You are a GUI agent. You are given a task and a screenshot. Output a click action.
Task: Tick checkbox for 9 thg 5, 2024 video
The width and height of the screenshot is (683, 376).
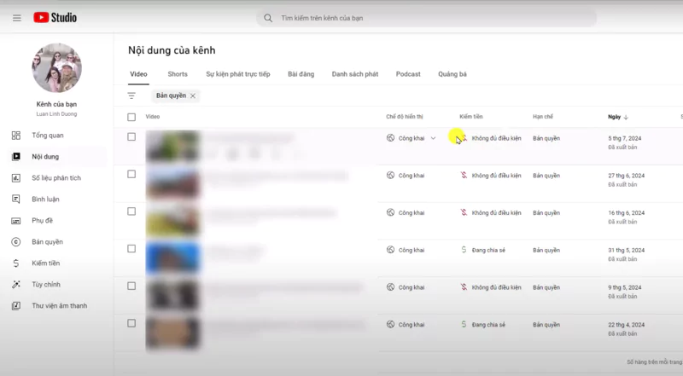[x=131, y=286]
